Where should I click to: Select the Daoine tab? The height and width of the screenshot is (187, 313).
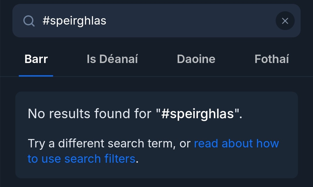196,59
